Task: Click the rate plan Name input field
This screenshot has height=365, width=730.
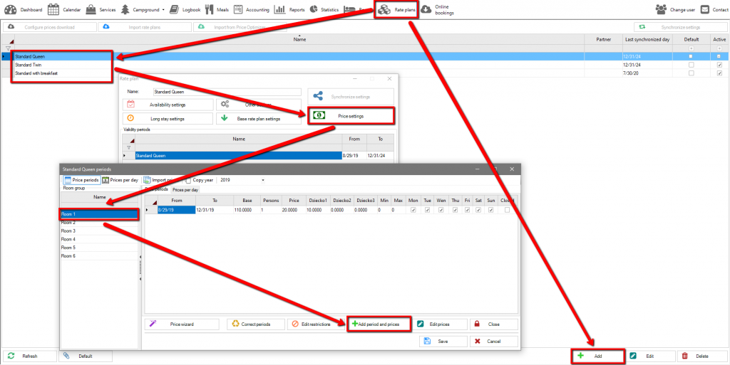Action: click(227, 92)
